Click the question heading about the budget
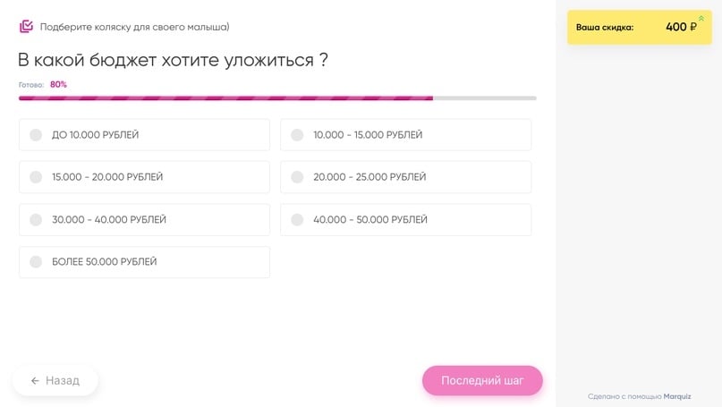This screenshot has width=722, height=407. point(173,60)
